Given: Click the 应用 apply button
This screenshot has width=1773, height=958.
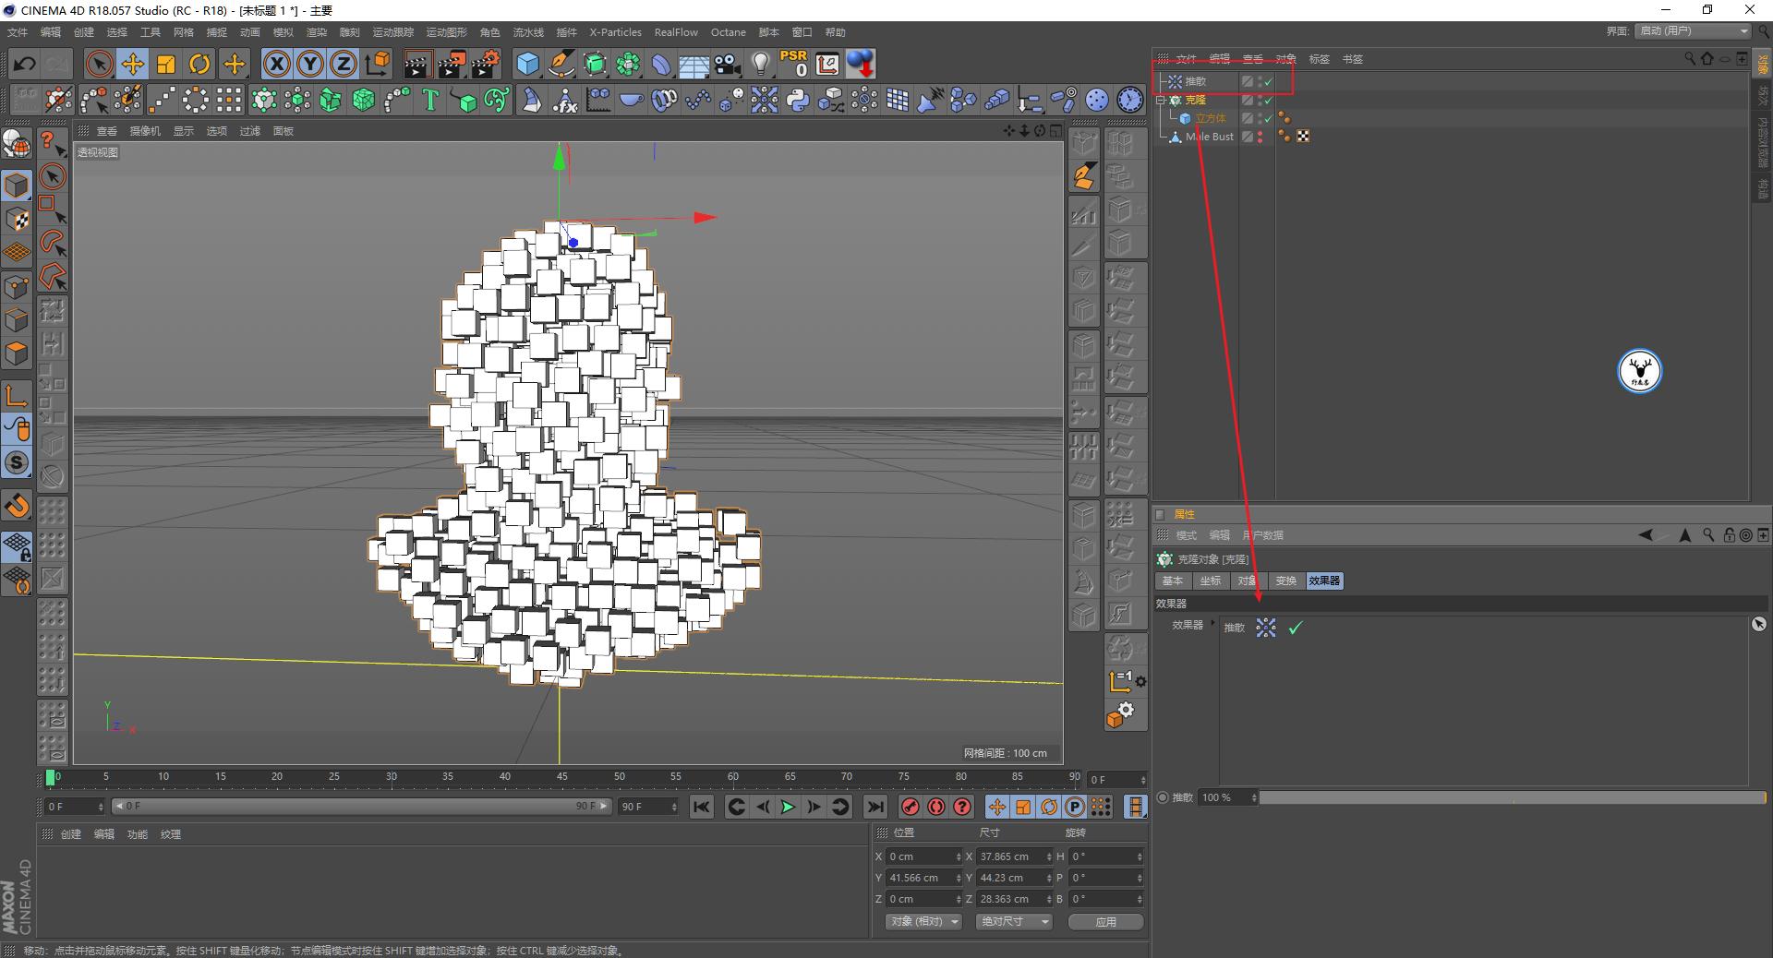Looking at the screenshot, I should coord(1105,921).
